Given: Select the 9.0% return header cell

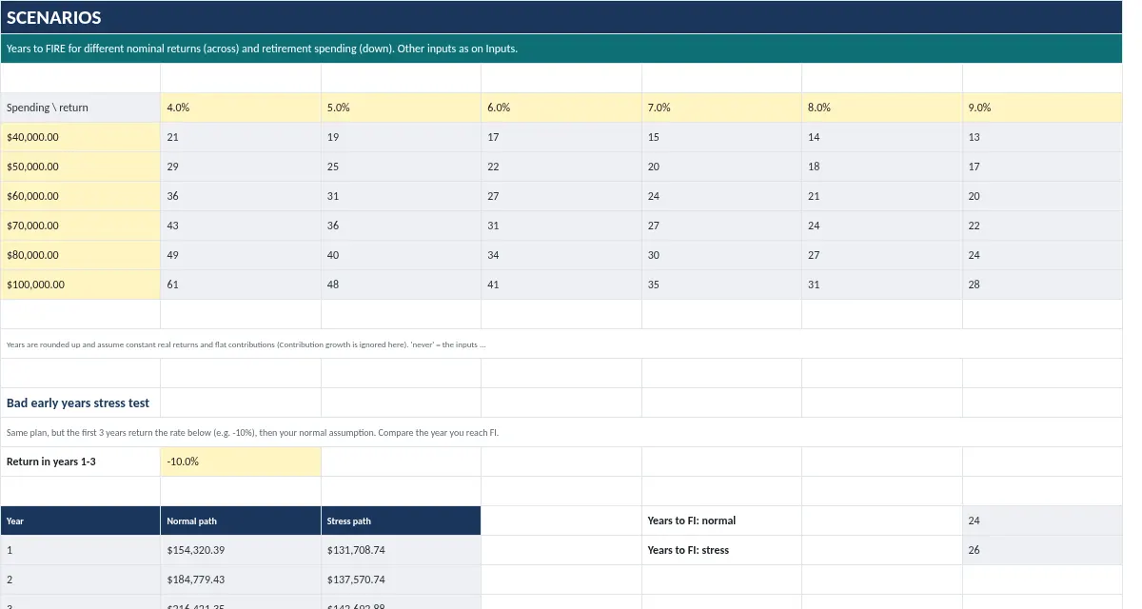Looking at the screenshot, I should click(1043, 108).
